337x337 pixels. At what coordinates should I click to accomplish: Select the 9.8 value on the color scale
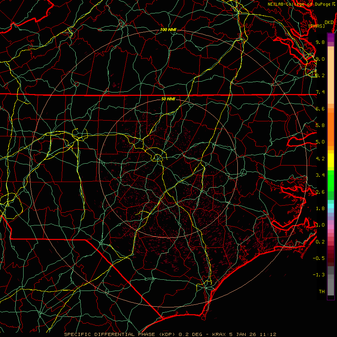coord(320,42)
